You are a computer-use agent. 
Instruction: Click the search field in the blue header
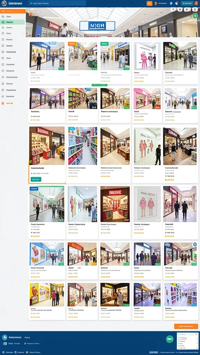coord(57,3)
